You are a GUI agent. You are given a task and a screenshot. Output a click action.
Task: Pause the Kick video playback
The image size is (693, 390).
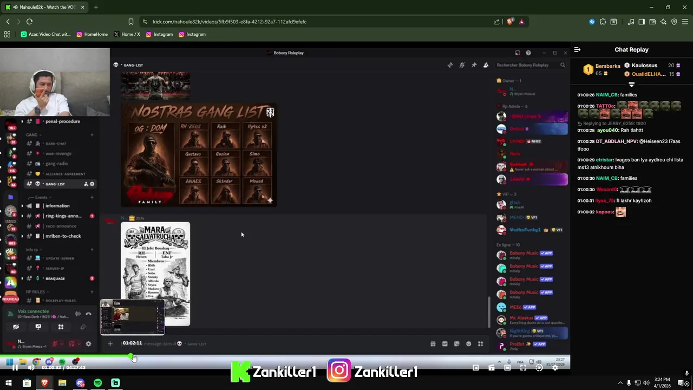coord(15,368)
